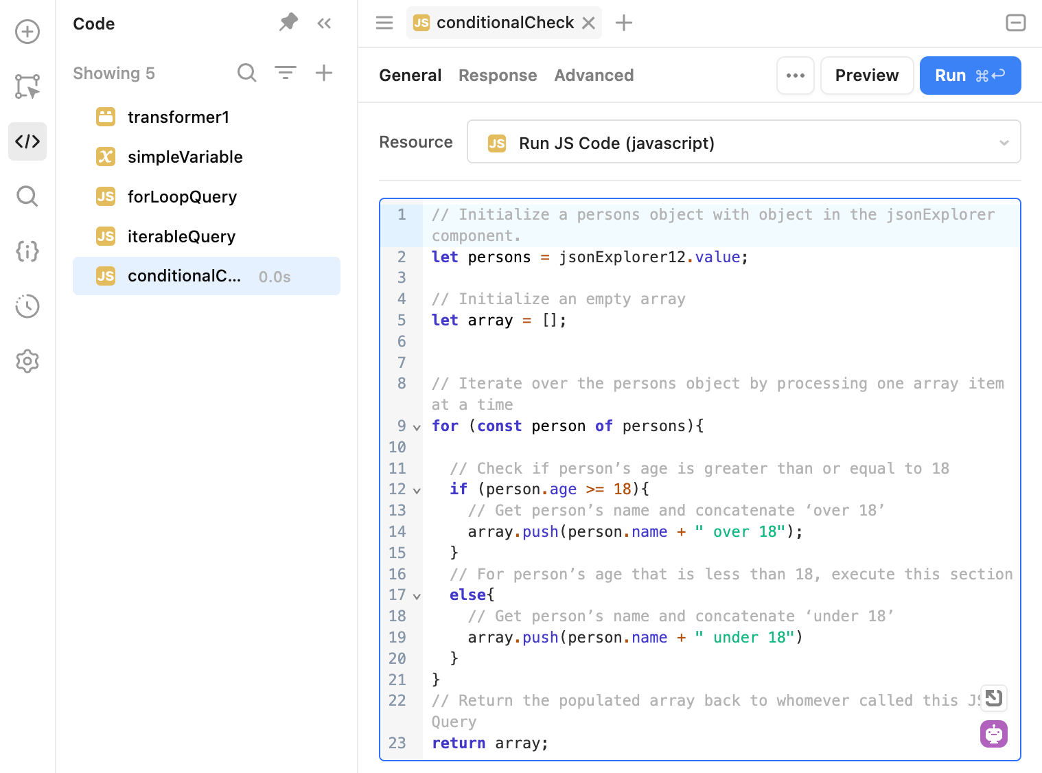Click the simpleVariable variable icon
1042x773 pixels.
click(106, 157)
